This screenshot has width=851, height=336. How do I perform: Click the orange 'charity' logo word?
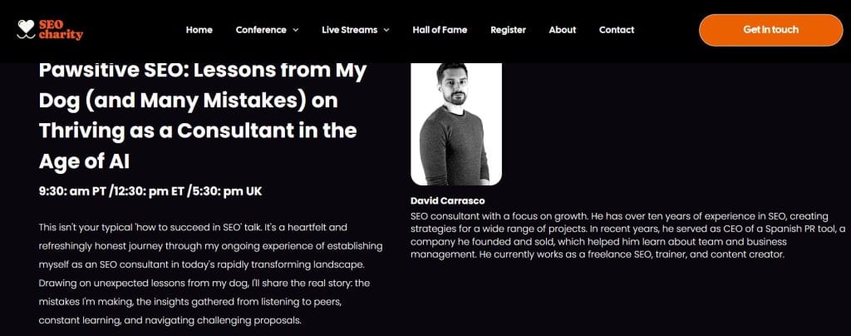[61, 36]
